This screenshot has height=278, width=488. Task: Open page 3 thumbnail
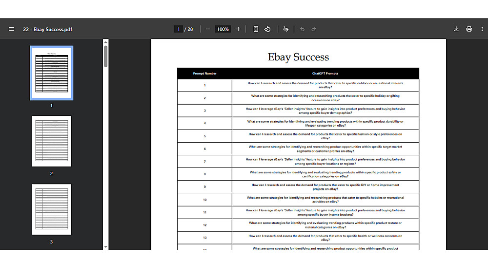(x=52, y=209)
